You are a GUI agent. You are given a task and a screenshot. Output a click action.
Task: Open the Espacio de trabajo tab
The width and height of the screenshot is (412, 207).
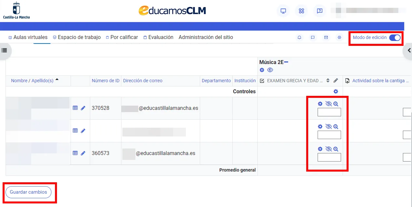click(x=79, y=37)
